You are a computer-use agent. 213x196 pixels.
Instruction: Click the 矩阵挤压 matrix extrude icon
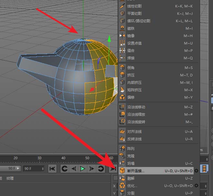[x=122, y=90]
